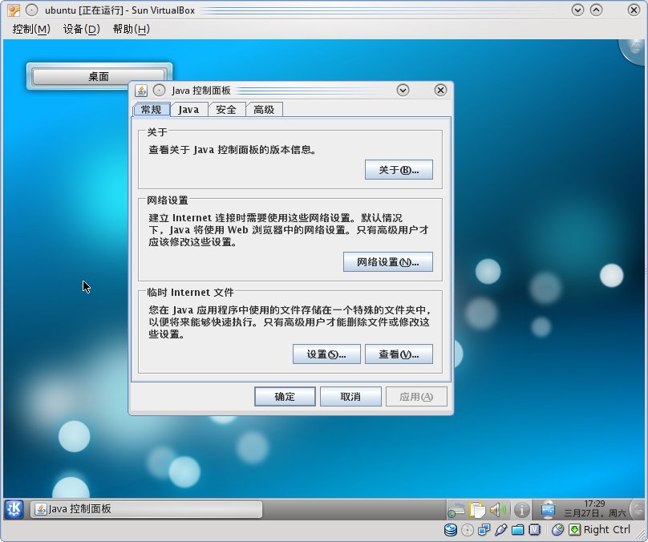Screen dimensions: 648x542
Task: Open the 控制(M) menu
Action: [x=31, y=30]
